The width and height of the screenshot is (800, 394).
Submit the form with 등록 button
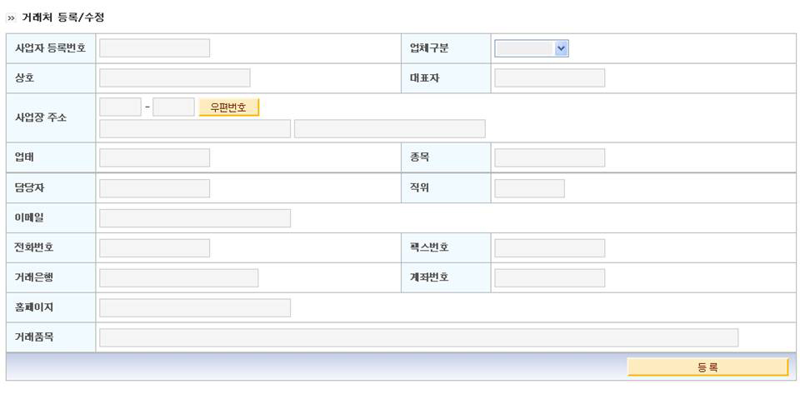tap(707, 367)
